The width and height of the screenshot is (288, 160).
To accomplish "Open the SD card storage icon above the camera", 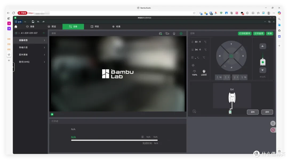I will (160, 33).
